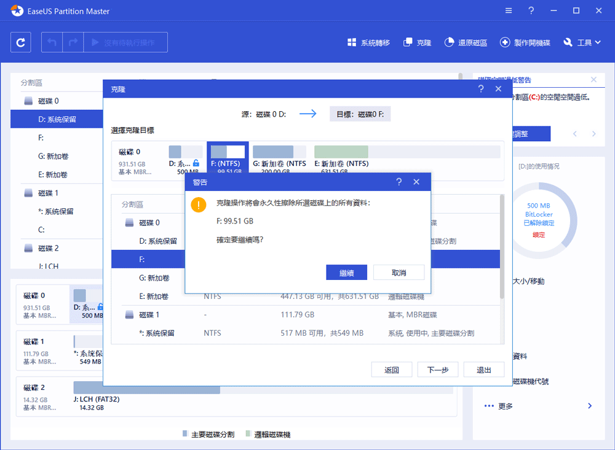Click the help question mark in warning dialog

click(399, 182)
